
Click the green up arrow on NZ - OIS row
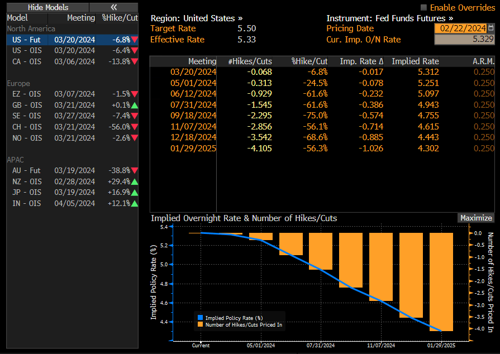click(x=135, y=181)
